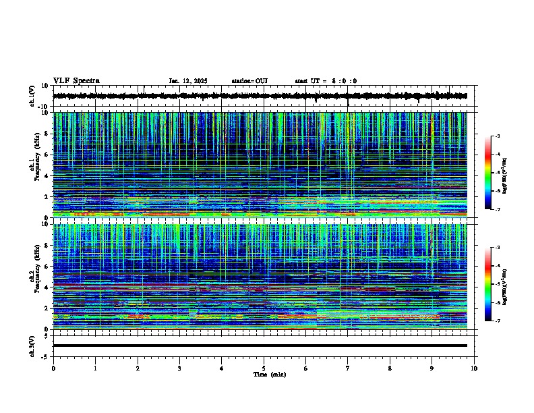Click time axis tick label "0"
This screenshot has width=534, height=413.
(53, 368)
